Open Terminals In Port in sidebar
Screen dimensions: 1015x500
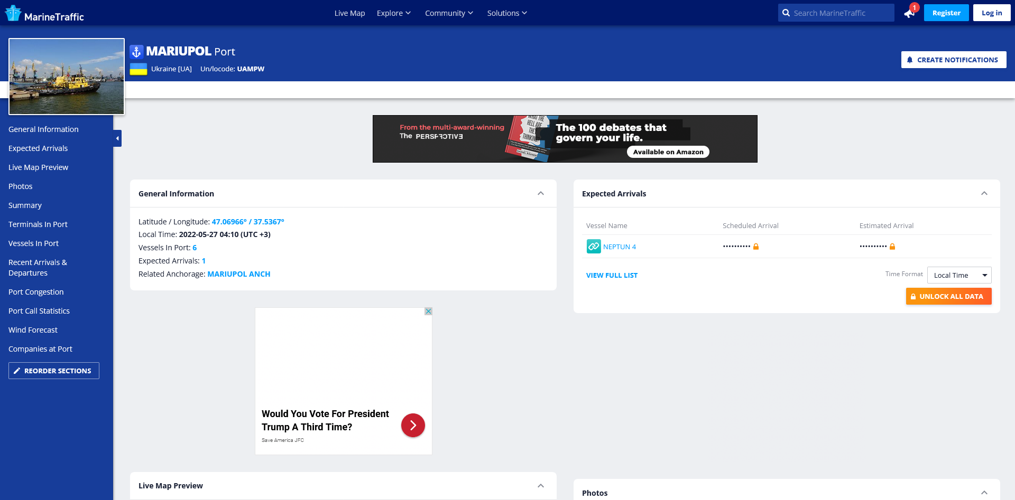pyautogui.click(x=38, y=224)
